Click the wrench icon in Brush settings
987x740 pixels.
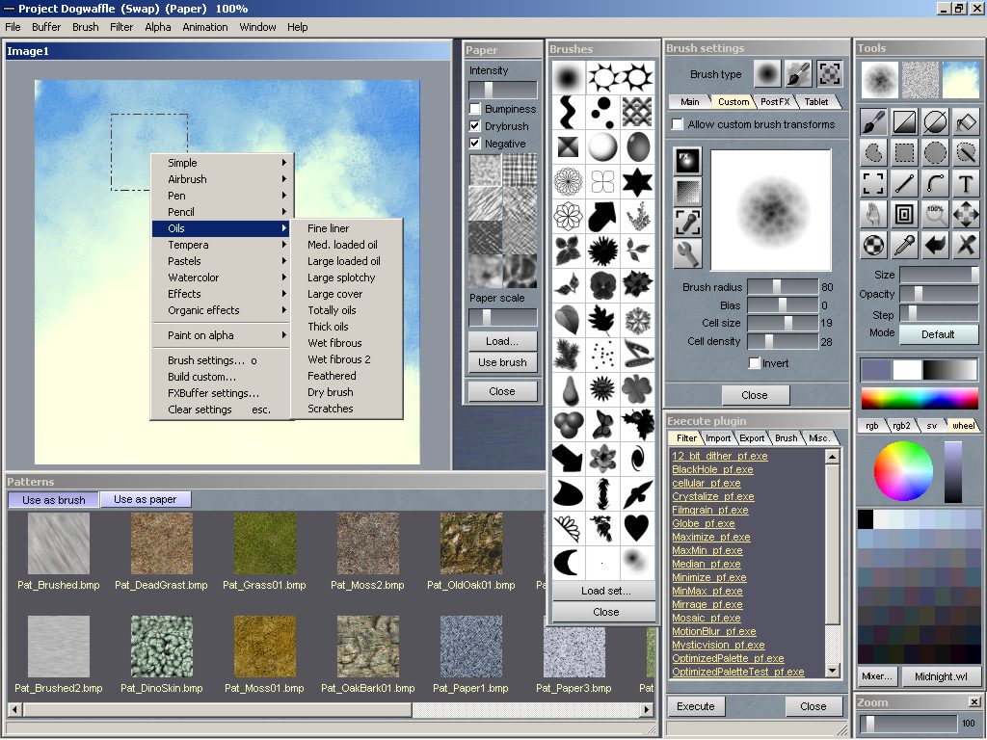click(688, 253)
